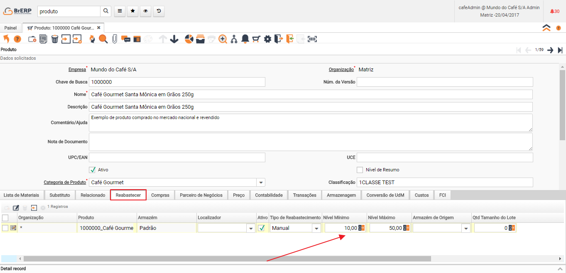Click the trash can Delete record icon
The height and width of the screenshot is (273, 566).
tap(54, 39)
